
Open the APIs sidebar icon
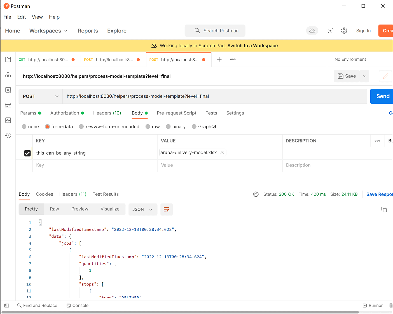8,75
